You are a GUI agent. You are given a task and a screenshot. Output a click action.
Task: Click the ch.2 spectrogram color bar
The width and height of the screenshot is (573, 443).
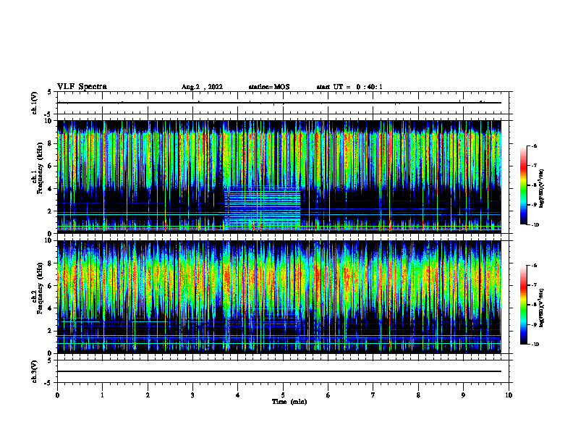pyautogui.click(x=523, y=305)
